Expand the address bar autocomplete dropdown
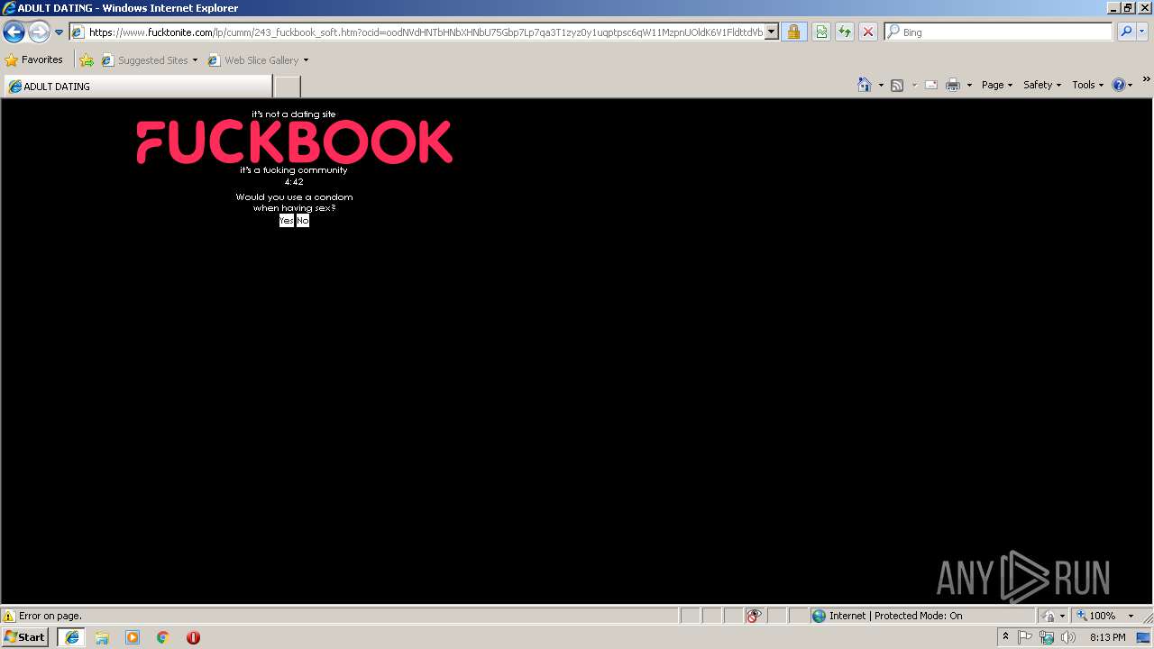 pyautogui.click(x=772, y=32)
